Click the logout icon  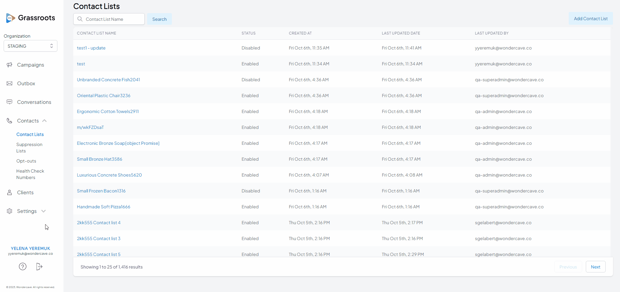pos(39,267)
